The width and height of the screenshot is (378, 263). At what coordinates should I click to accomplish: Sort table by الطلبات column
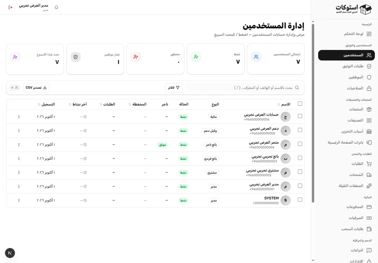(x=107, y=104)
